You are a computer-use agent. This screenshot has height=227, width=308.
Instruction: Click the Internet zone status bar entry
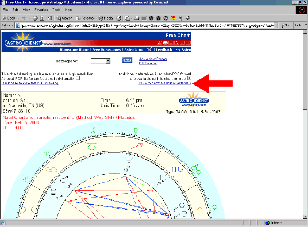pos(274,222)
